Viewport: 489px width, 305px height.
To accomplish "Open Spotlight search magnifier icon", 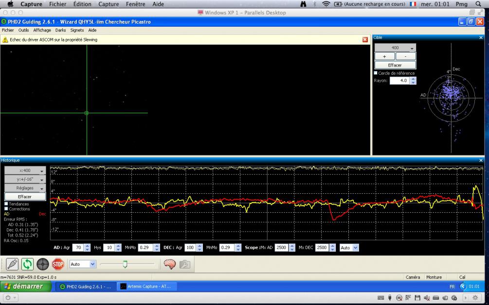I will [478, 4].
